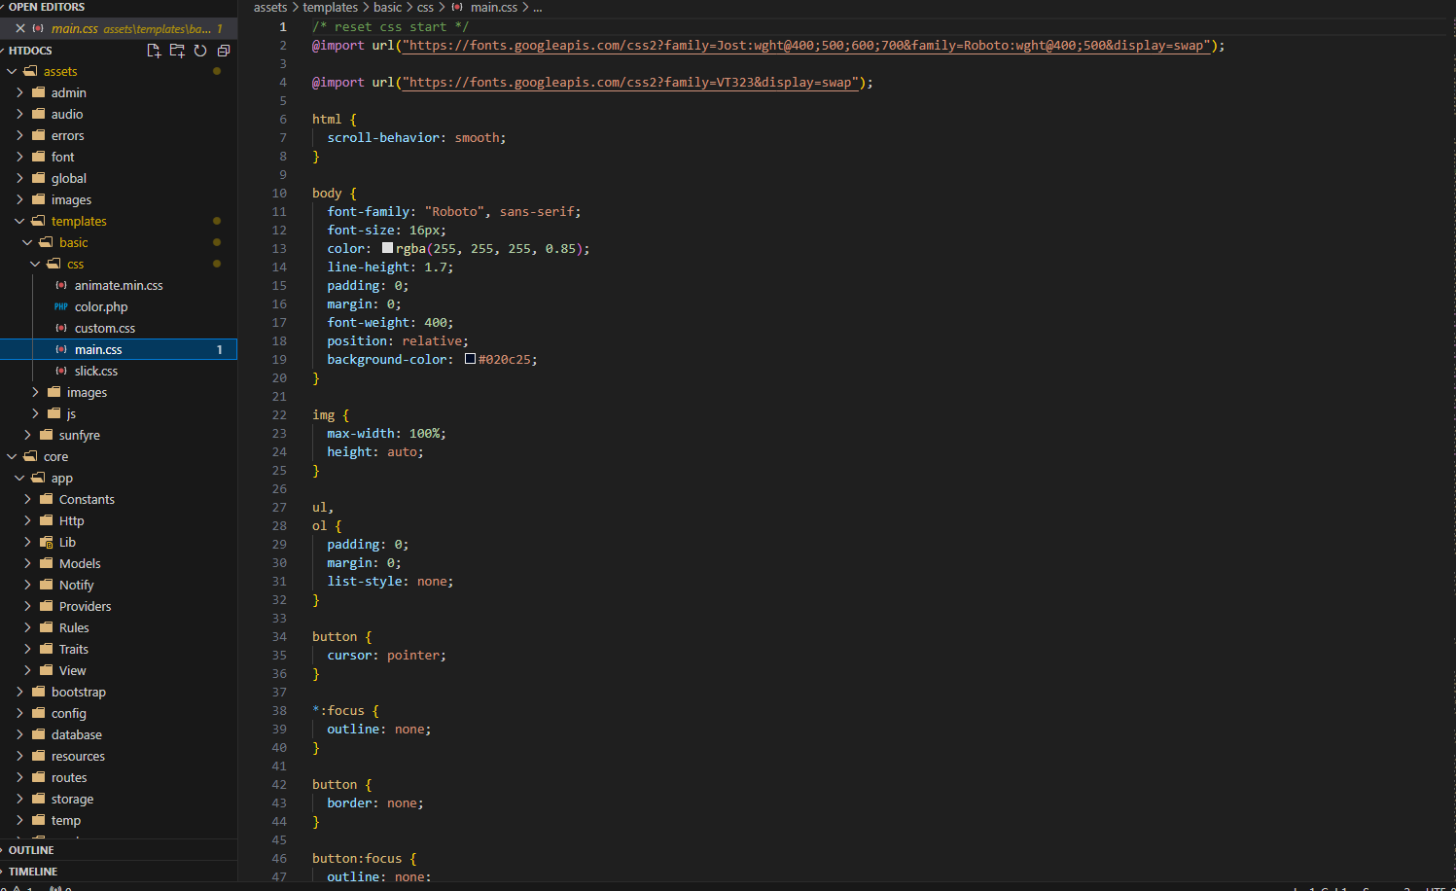
Task: Expand the Providers folder
Action: click(x=119, y=606)
